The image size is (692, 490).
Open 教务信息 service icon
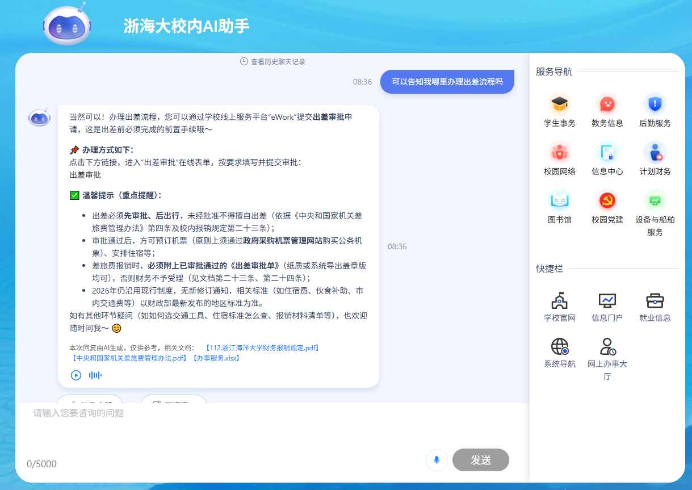click(x=607, y=104)
